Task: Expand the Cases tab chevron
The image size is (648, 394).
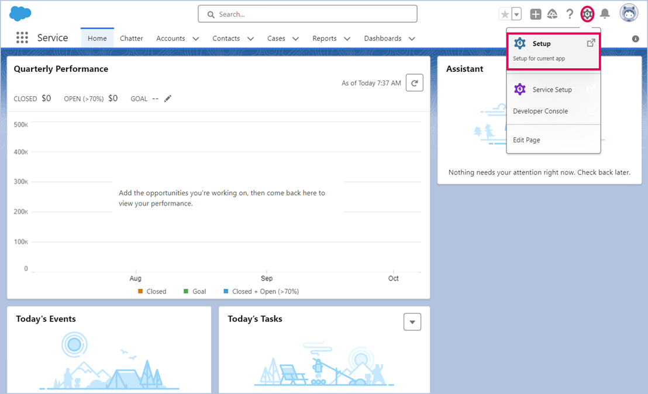Action: pyautogui.click(x=295, y=39)
